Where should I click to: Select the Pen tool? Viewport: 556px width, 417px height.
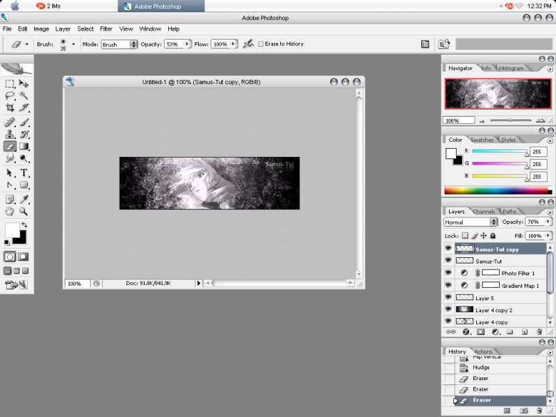pyautogui.click(x=10, y=185)
